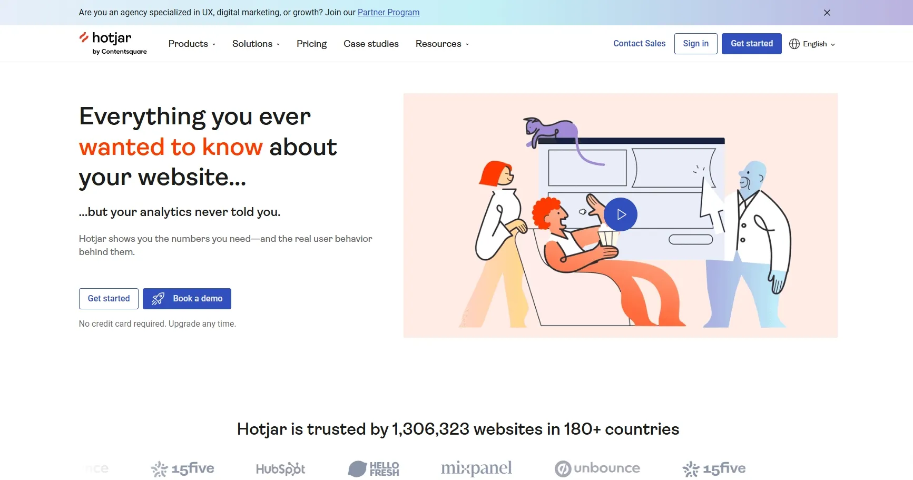Click Contact Sales in the header
Screen dimensions: 913x480
click(x=639, y=44)
